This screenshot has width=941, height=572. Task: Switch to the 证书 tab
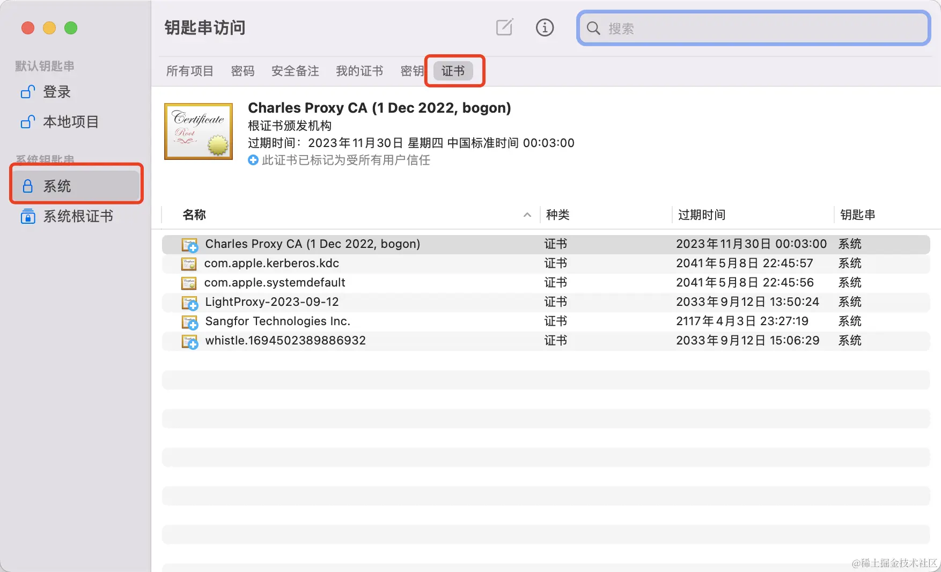click(x=453, y=71)
